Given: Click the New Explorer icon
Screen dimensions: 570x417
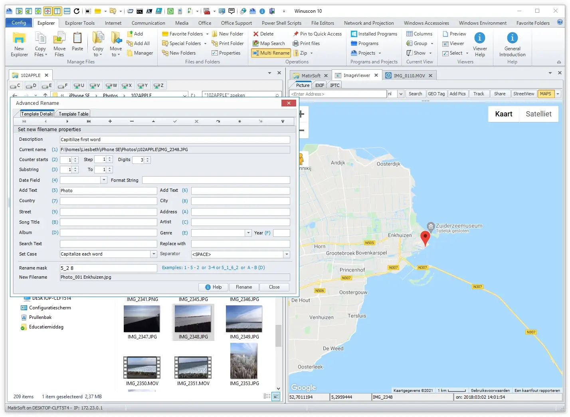Looking at the screenshot, I should click(19, 44).
